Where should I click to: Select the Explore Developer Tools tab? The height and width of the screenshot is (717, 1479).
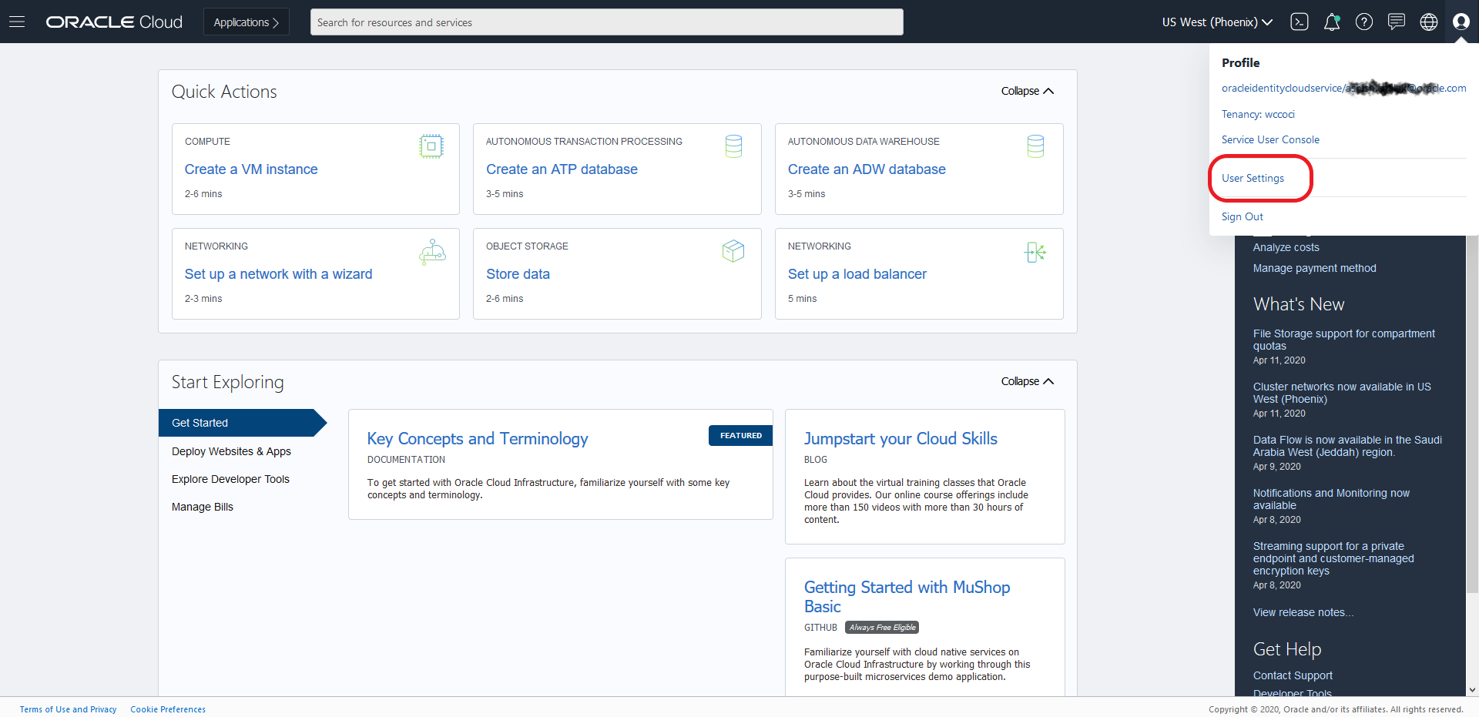tap(230, 479)
